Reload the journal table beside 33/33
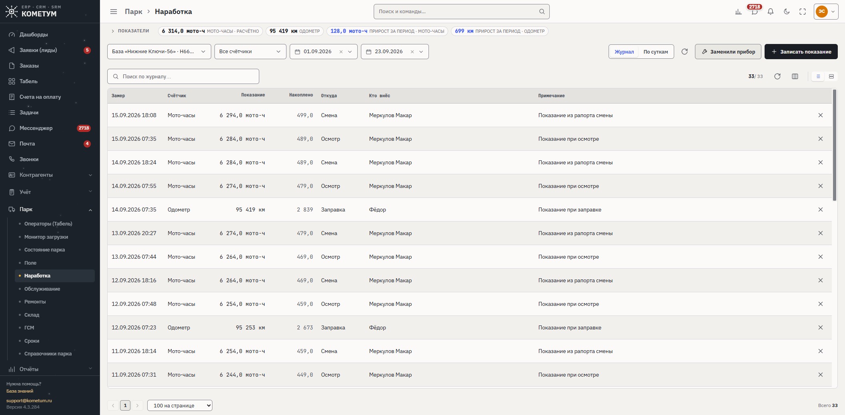Image resolution: width=845 pixels, height=415 pixels. pos(777,76)
